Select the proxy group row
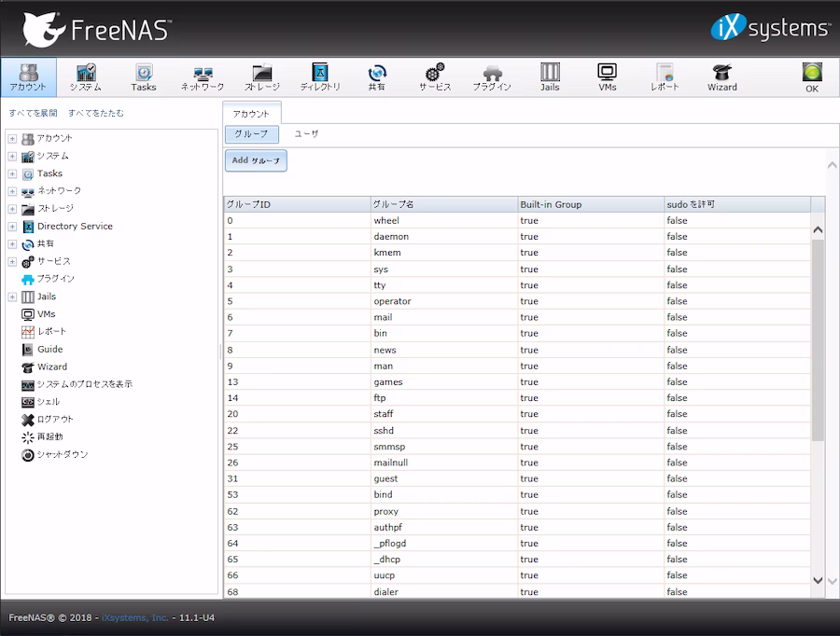Screen dimensions: 840x636 coord(517,511)
